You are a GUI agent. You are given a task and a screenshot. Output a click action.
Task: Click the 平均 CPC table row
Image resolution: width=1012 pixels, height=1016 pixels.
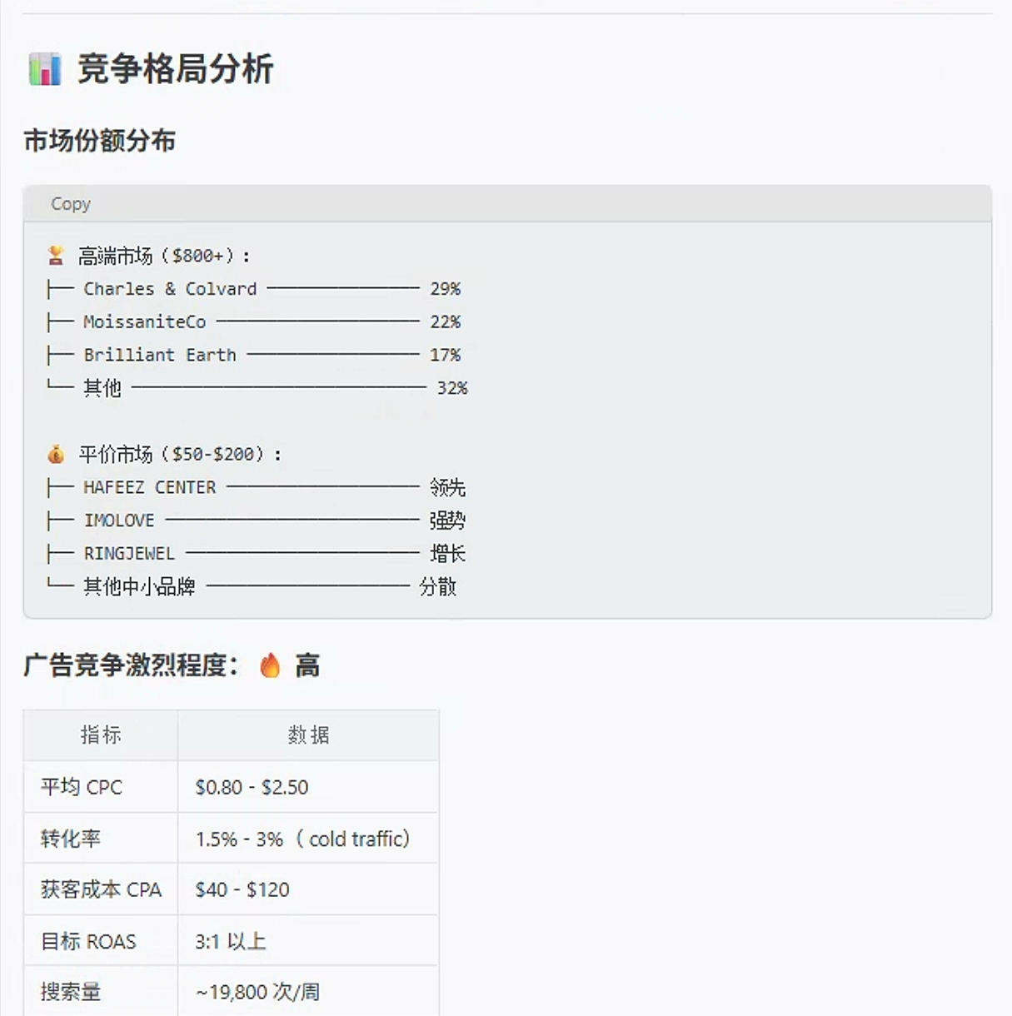(x=231, y=787)
